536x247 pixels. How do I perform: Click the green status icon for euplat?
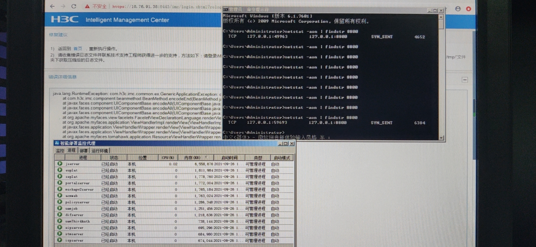point(60,170)
